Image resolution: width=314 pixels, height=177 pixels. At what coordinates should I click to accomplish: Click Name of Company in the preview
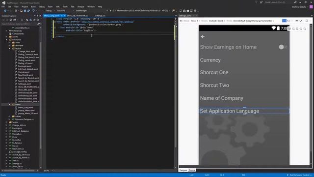tap(221, 98)
